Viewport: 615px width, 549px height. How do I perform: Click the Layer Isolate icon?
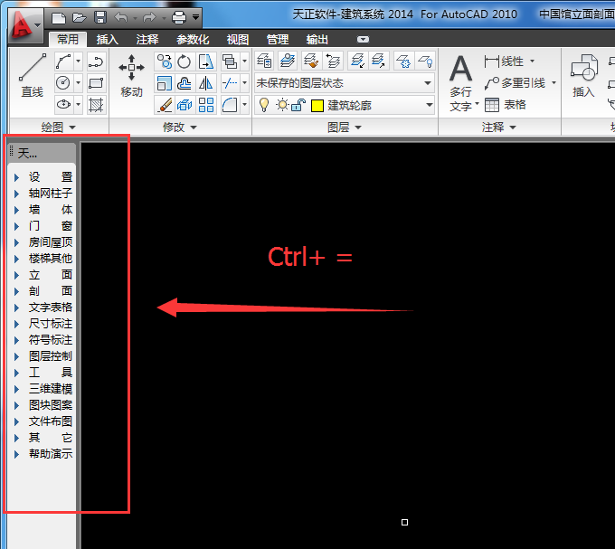coord(357,61)
